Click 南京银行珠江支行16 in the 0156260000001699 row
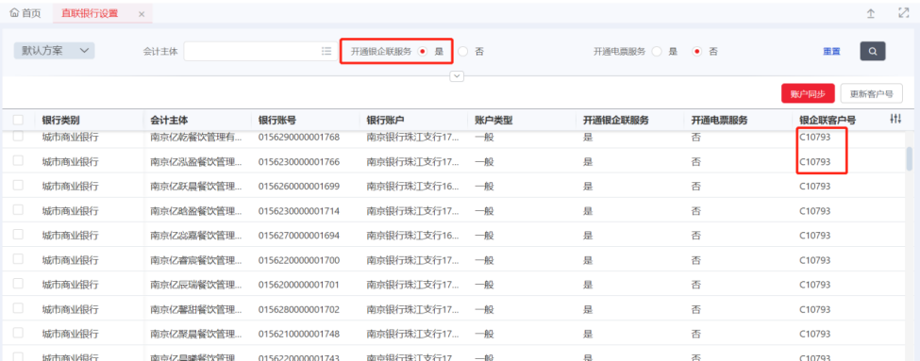Image resolution: width=920 pixels, height=361 pixels. 412,187
